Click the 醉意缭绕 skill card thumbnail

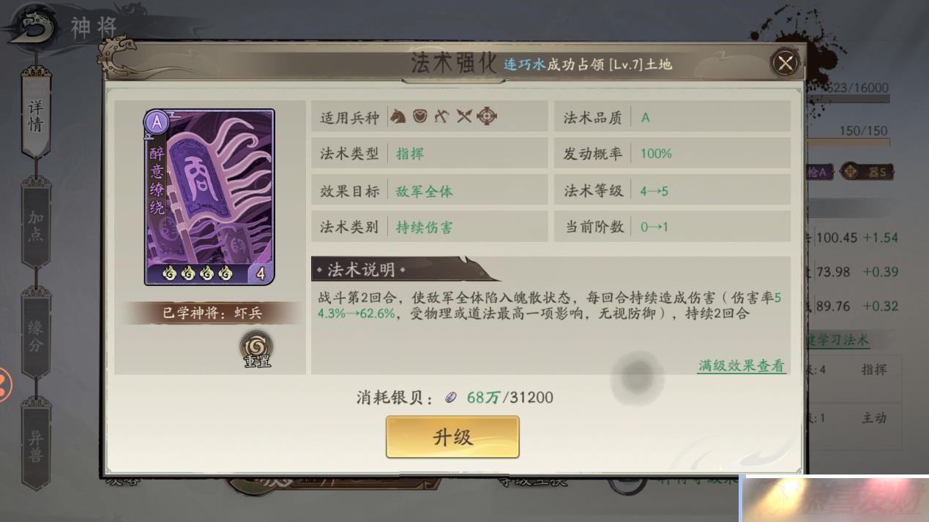(210, 197)
